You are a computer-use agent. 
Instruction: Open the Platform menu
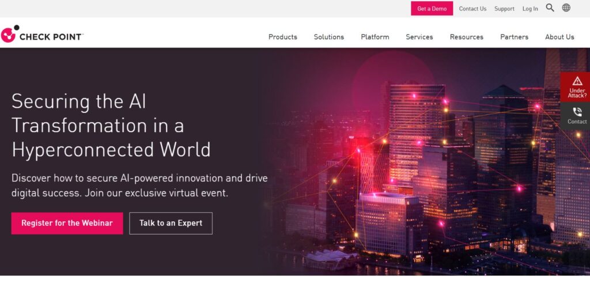pyautogui.click(x=375, y=37)
